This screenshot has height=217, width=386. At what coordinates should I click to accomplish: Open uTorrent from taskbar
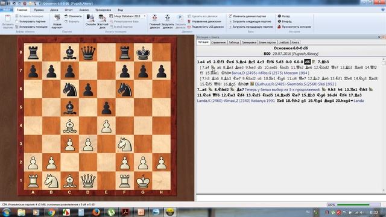[111, 212]
